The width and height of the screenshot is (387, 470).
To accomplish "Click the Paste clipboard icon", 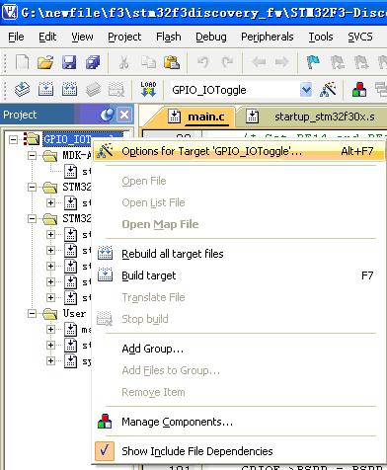I will click(x=172, y=62).
